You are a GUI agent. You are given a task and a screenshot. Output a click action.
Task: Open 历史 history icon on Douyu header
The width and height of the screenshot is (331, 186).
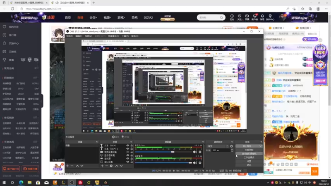coord(232,17)
